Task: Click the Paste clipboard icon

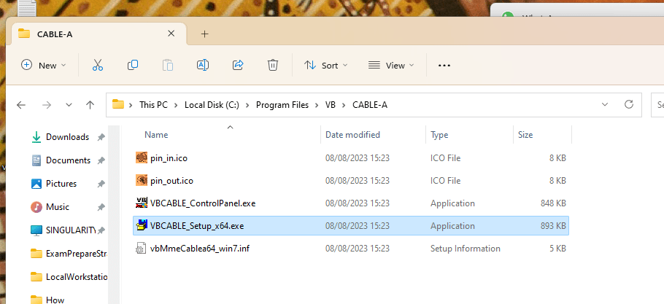Action: click(168, 65)
